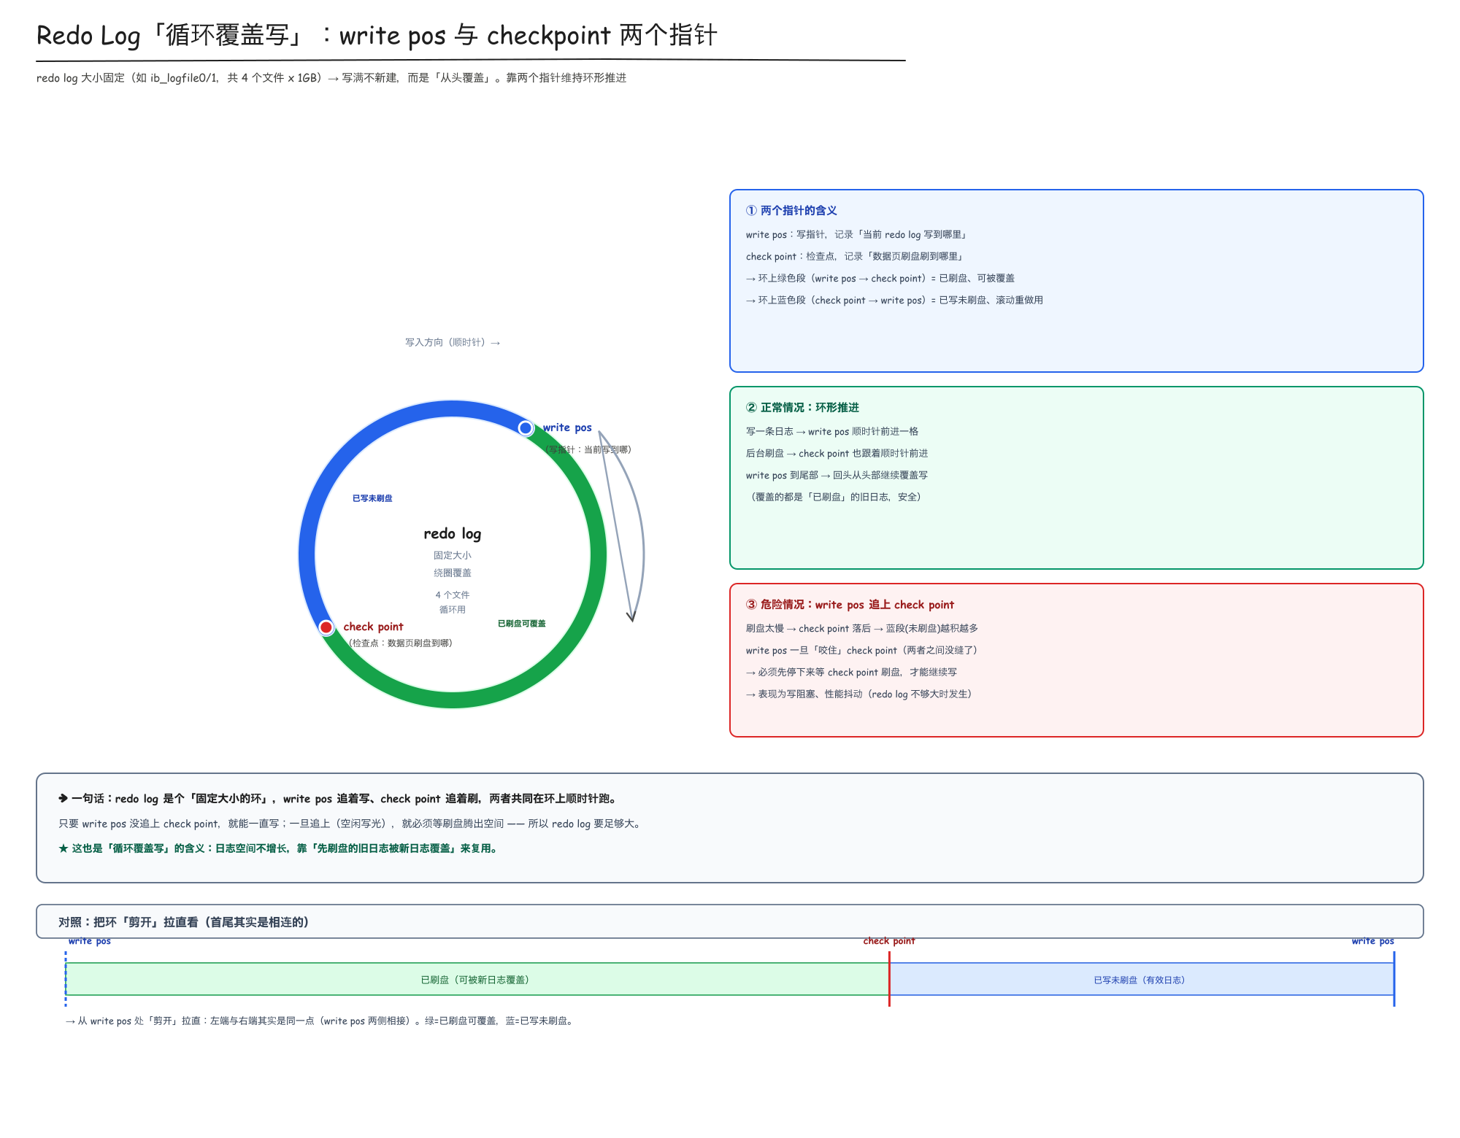1460x1138 pixels.
Task: Click heading "② 正常情况：环形推进"
Action: [x=802, y=407]
